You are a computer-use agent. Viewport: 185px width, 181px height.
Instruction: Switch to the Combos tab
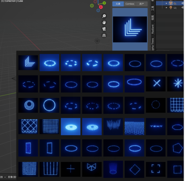coord(130,4)
